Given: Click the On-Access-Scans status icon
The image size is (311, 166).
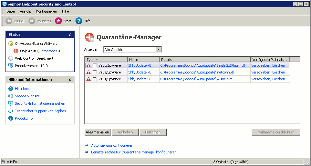Looking at the screenshot, I should 11,44.
